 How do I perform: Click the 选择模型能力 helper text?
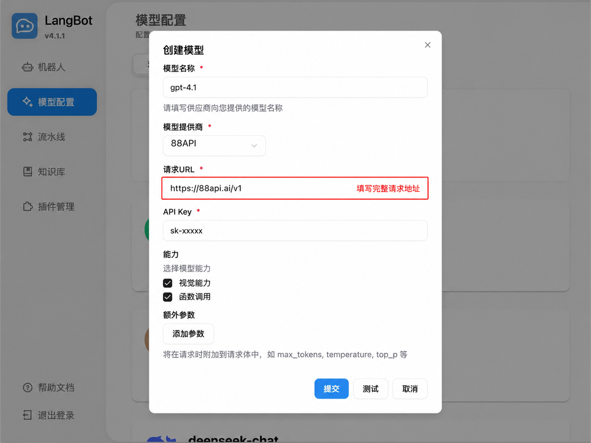[187, 269]
